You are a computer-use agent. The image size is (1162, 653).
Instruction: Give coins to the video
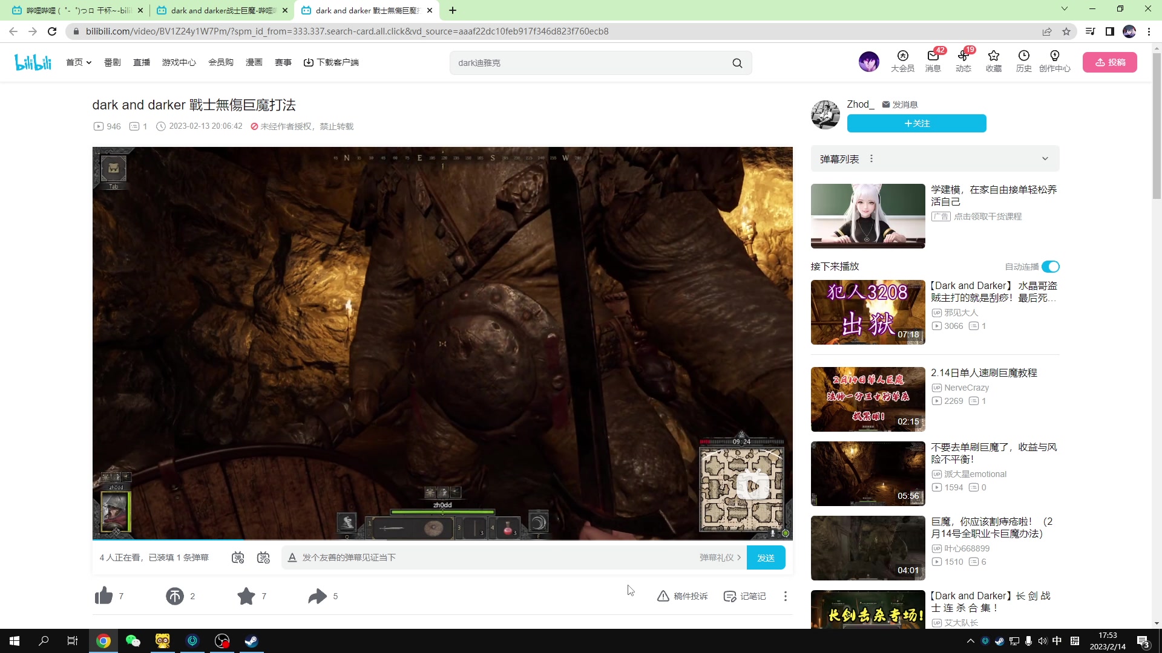[x=175, y=596]
